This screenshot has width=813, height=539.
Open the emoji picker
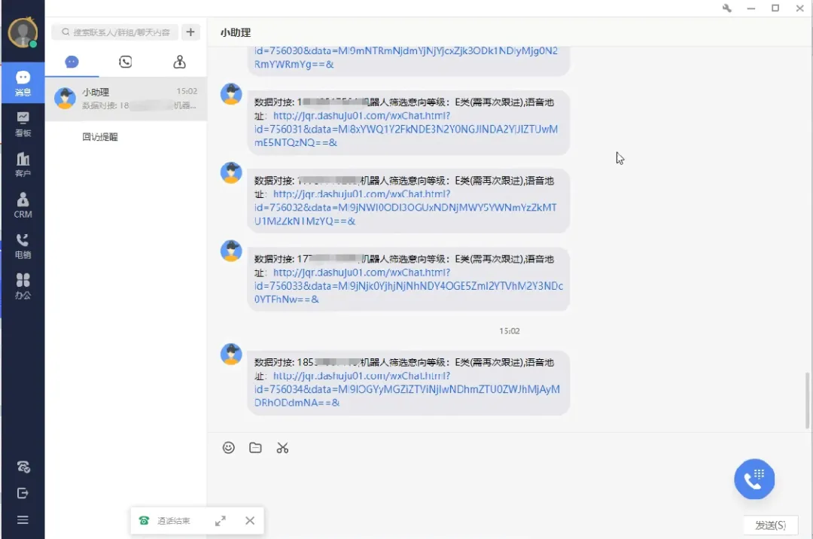coord(228,447)
